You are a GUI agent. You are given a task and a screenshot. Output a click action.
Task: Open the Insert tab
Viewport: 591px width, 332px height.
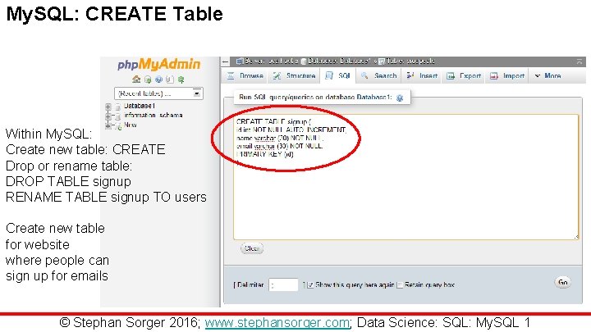422,76
